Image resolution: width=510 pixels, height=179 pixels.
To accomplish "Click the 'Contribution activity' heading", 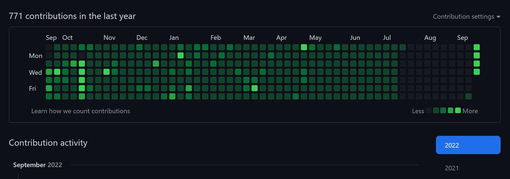I will (48, 143).
